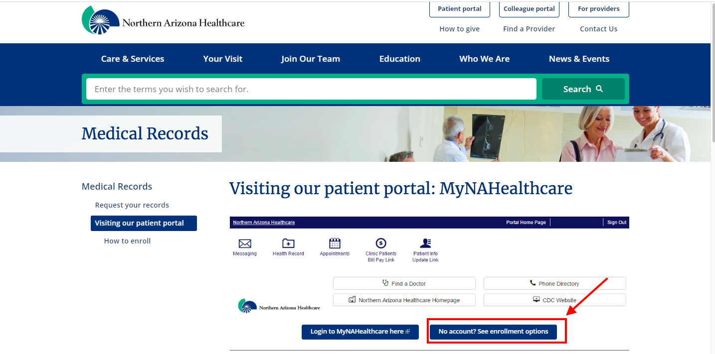Open the Messaging envelope icon
This screenshot has height=354, width=715.
click(245, 243)
